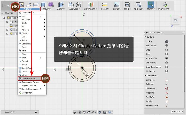Click the Measure ruler icon above INSPECT
This screenshot has height=115, width=186.
point(105,5)
